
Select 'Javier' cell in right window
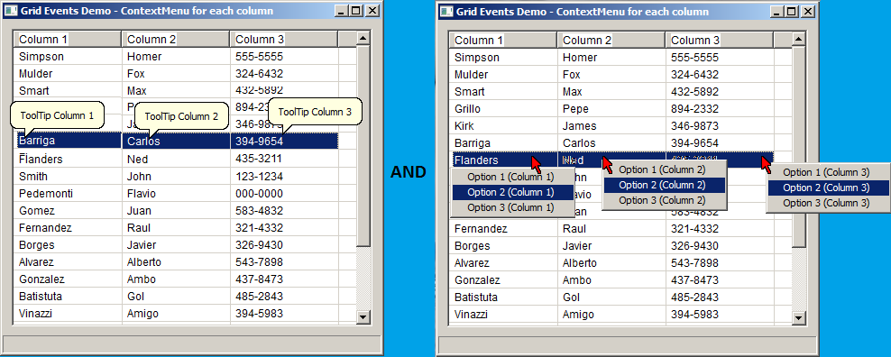pos(611,246)
